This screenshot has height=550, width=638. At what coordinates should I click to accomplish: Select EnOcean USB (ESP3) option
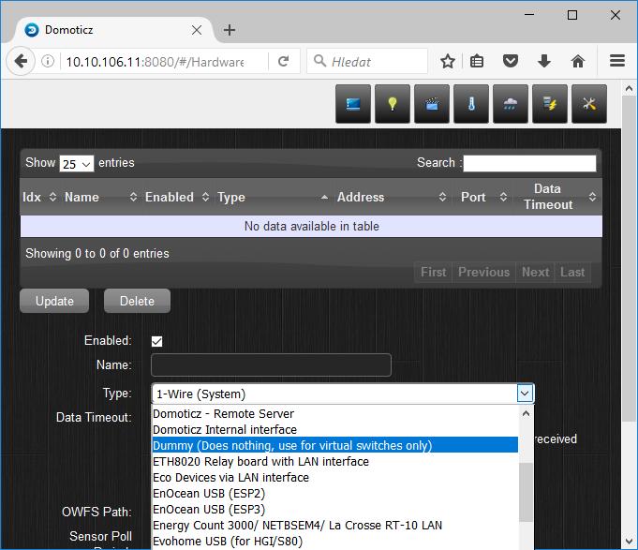[334, 510]
